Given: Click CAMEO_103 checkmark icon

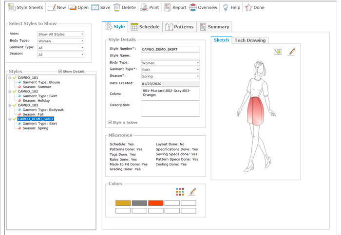Looking at the screenshot, I should click(x=15, y=105).
